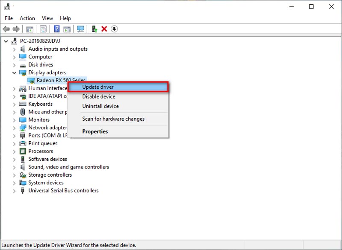Click the blue Help question mark icon
342x250 pixels.
pyautogui.click(x=57, y=29)
